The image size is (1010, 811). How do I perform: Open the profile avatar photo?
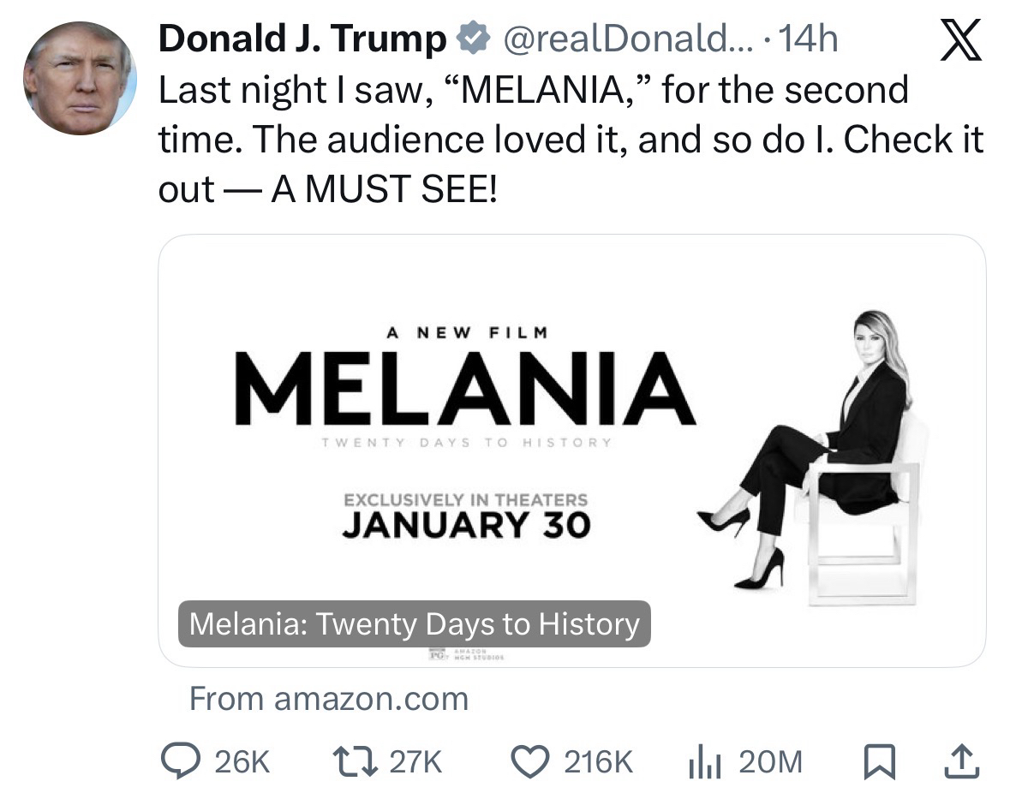coord(80,78)
